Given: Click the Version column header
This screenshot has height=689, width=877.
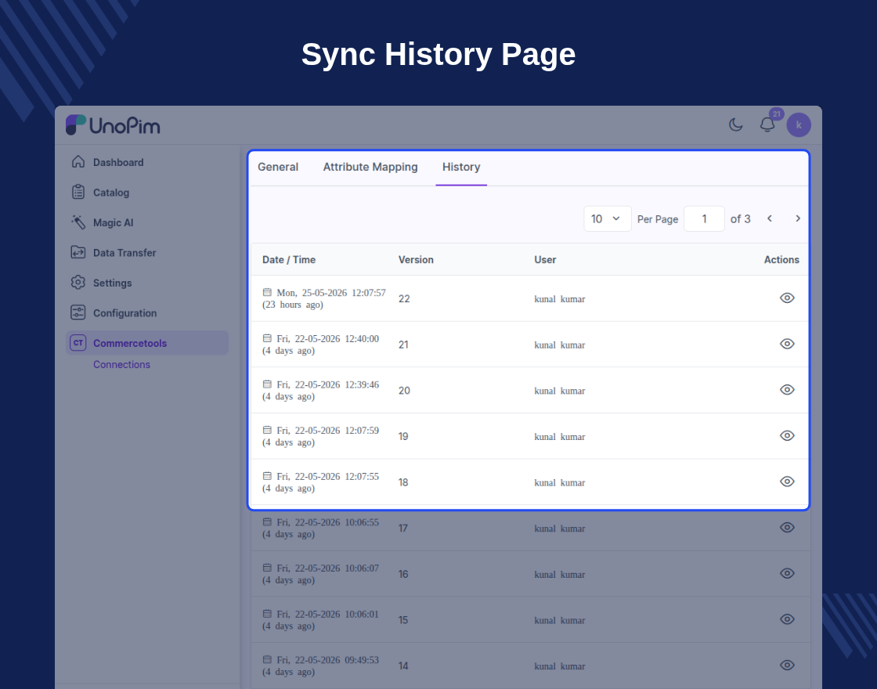Looking at the screenshot, I should (x=416, y=259).
